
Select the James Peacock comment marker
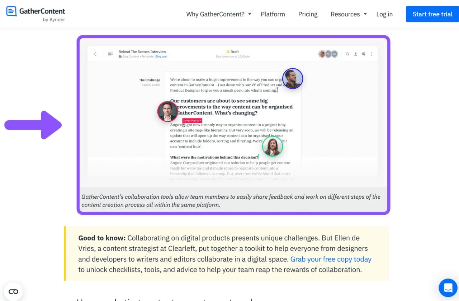192,121
